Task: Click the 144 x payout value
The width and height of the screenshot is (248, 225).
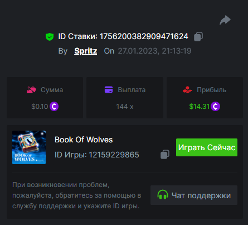Action: tap(125, 107)
